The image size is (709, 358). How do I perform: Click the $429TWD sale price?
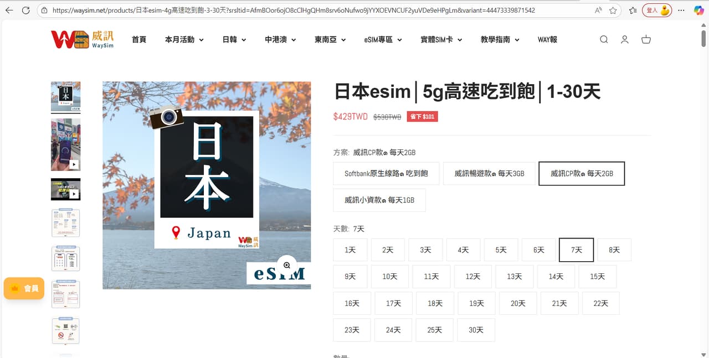[x=350, y=116]
